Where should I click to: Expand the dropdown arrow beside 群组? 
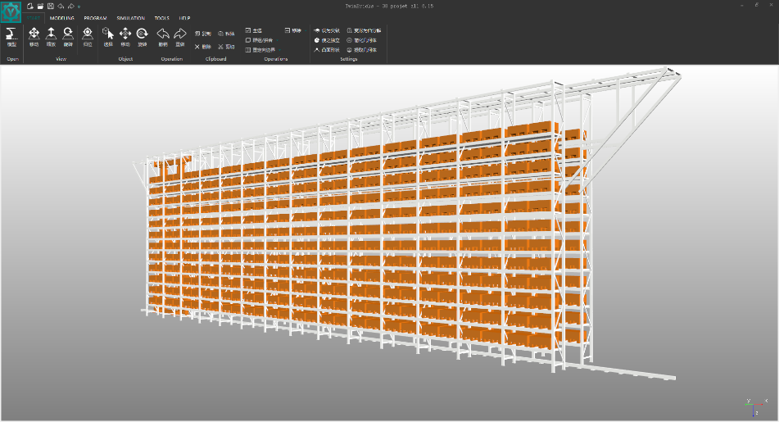click(277, 40)
